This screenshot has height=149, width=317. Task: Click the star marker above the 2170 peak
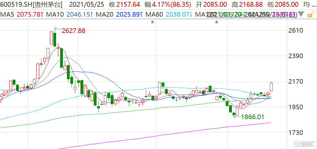[x=153, y=22]
